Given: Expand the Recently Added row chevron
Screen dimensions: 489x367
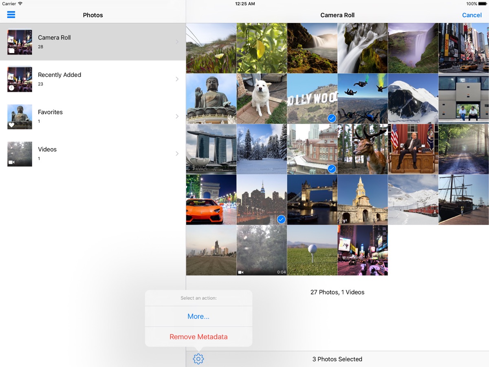Looking at the screenshot, I should [177, 79].
